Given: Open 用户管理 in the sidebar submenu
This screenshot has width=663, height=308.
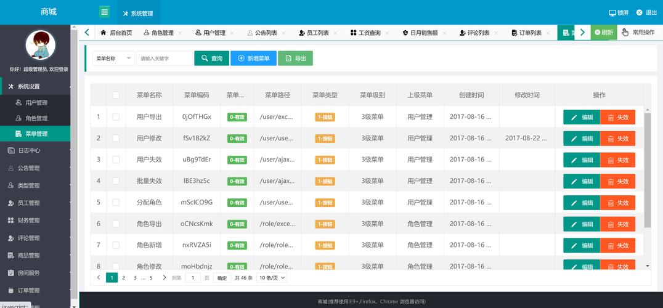Looking at the screenshot, I should click(36, 102).
